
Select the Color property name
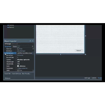[x=8, y=66]
